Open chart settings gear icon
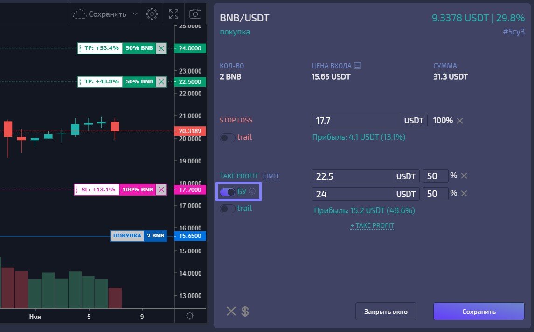 [152, 14]
